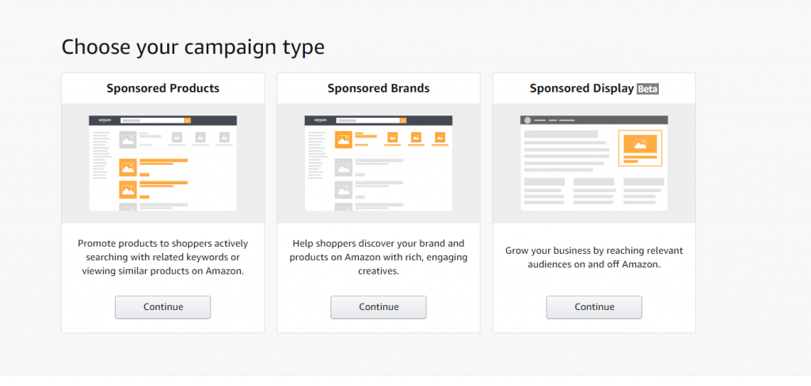
Task: Click Continue under Sponsored Products
Action: pyautogui.click(x=163, y=307)
